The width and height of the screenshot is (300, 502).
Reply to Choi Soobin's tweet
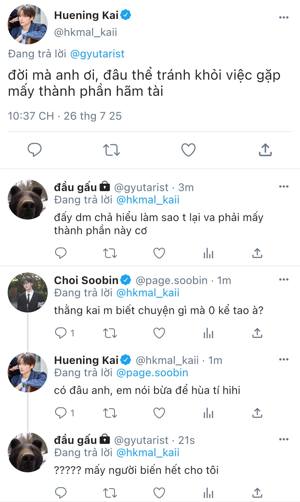click(x=61, y=333)
